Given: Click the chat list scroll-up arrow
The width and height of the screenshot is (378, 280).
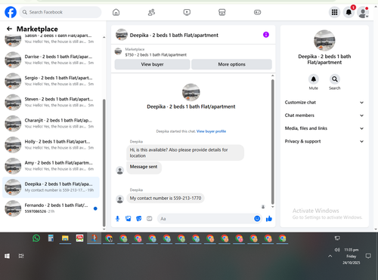Looking at the screenshot, I should click(x=104, y=37).
